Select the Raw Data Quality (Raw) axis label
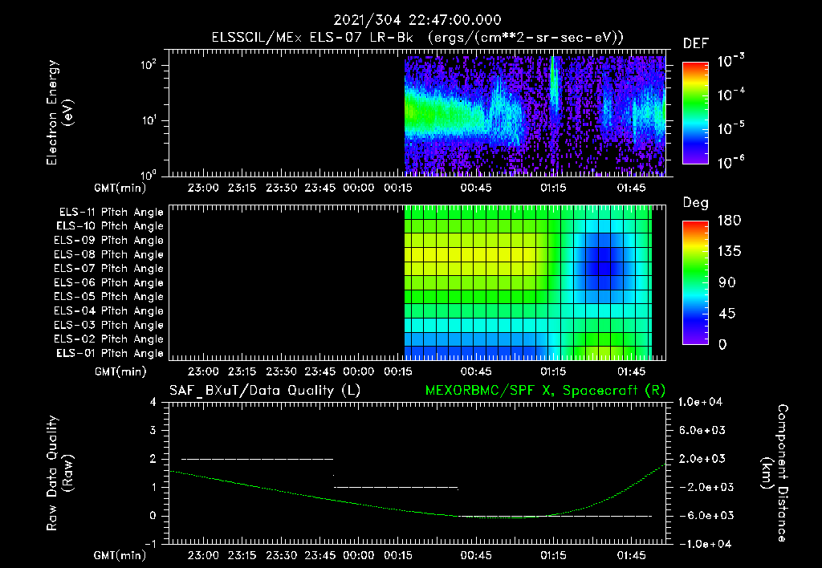Image resolution: width=822 pixels, height=568 pixels. click(59, 473)
